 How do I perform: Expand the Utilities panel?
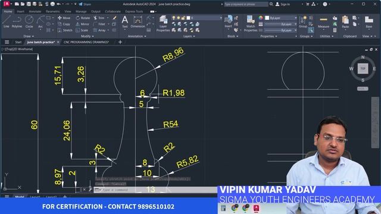[326, 36]
